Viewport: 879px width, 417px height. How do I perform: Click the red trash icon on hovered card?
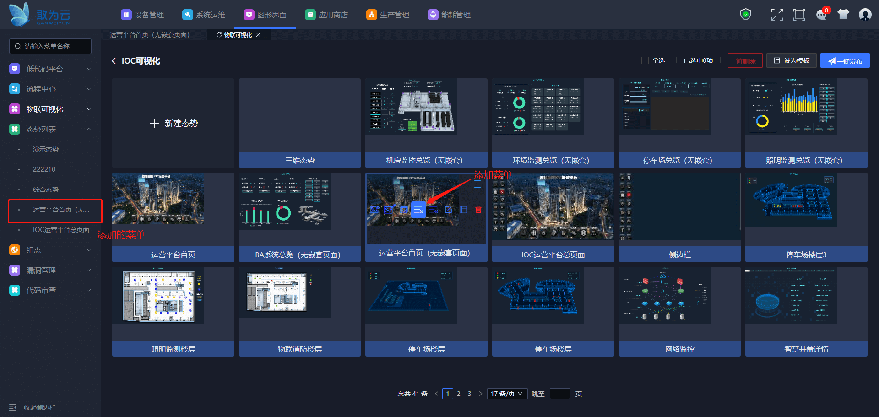click(x=478, y=210)
